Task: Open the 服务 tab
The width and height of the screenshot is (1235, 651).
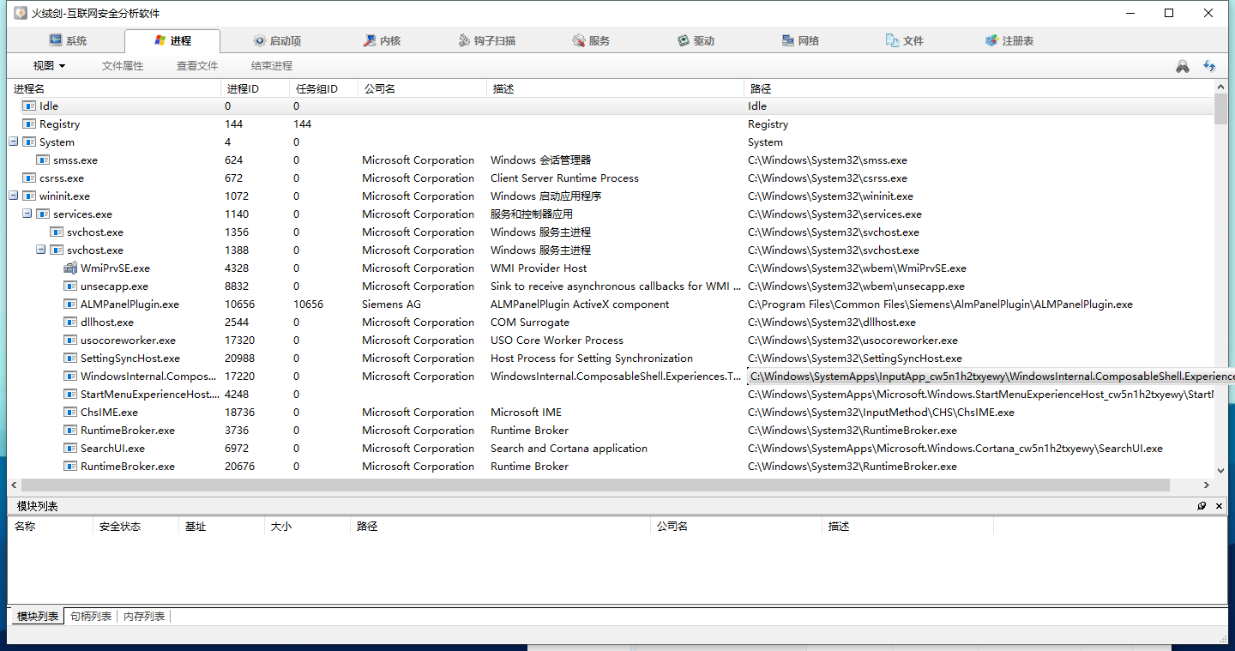Action: (x=591, y=40)
